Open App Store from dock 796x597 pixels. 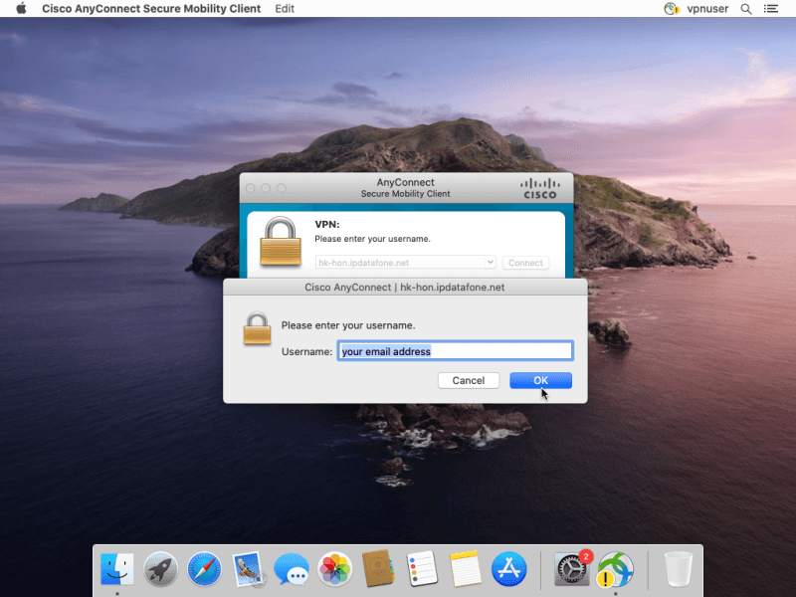[x=508, y=569]
